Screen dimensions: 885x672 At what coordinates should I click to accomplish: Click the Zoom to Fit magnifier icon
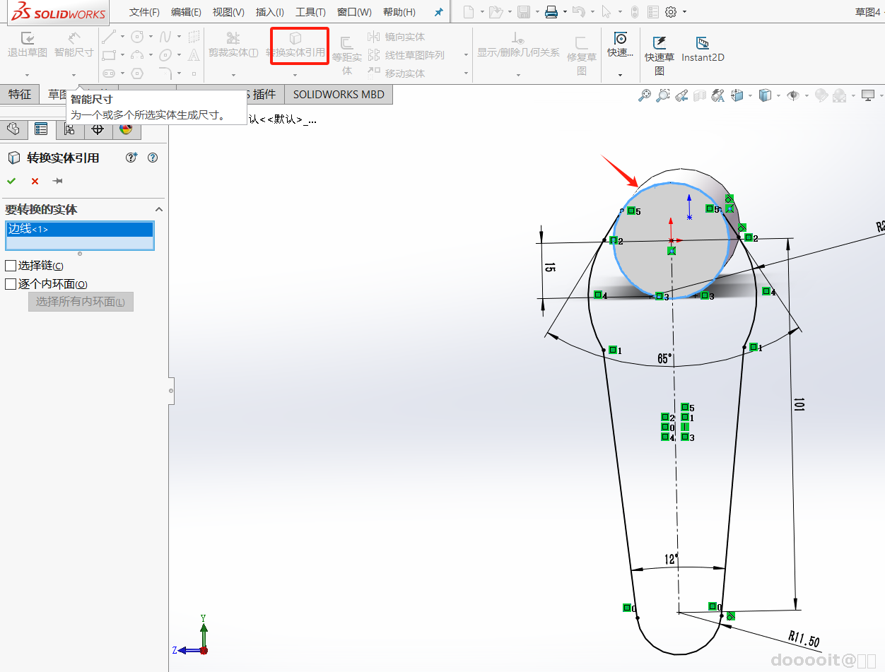(644, 95)
